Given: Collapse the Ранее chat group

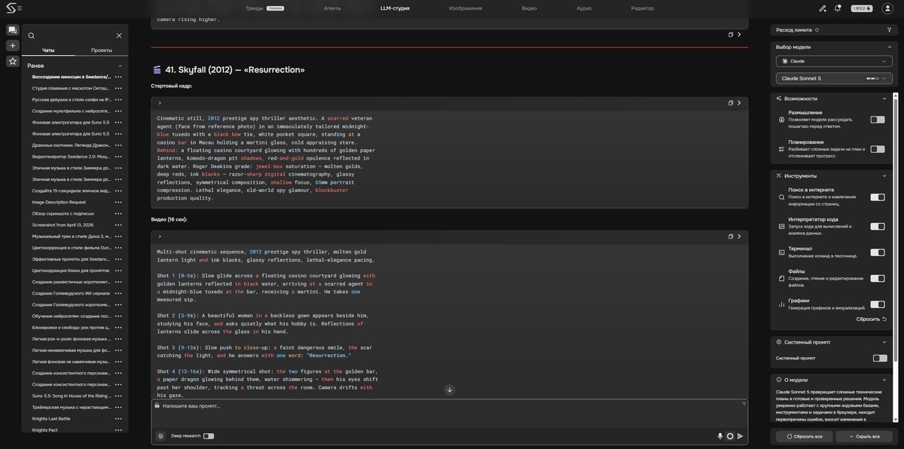Looking at the screenshot, I should tap(120, 66).
